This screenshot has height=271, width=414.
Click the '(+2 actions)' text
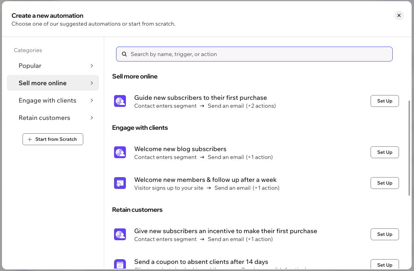coord(261,106)
